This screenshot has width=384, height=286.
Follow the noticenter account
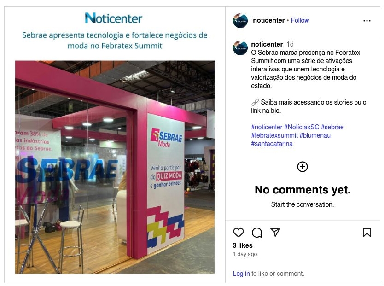[x=300, y=20]
